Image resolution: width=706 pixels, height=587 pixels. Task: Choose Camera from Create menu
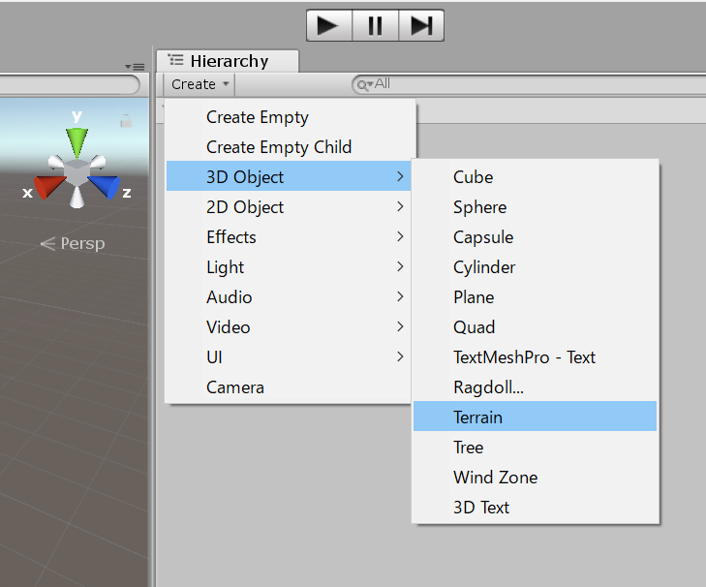[235, 387]
